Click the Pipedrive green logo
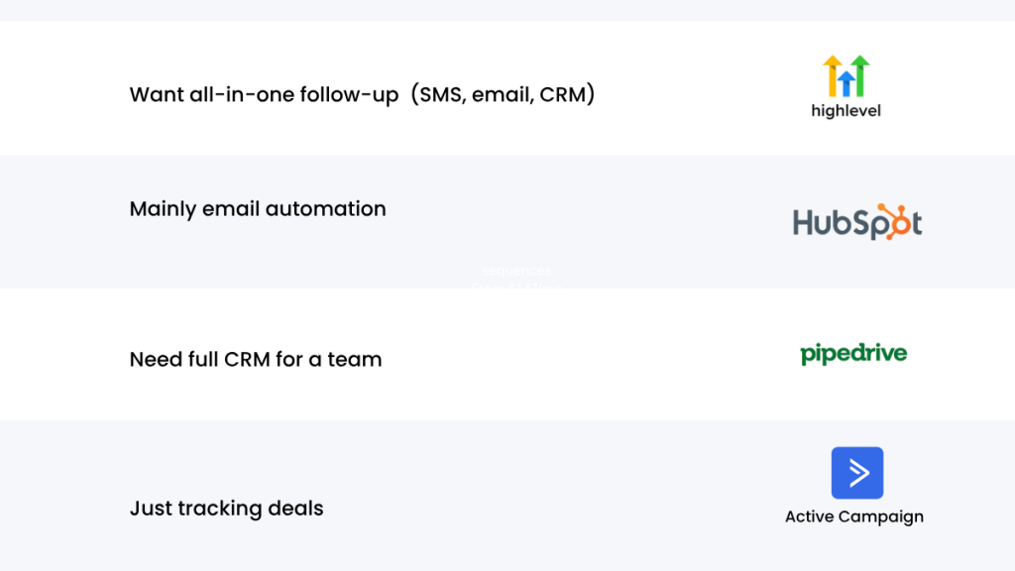The height and width of the screenshot is (571, 1015). pos(853,354)
